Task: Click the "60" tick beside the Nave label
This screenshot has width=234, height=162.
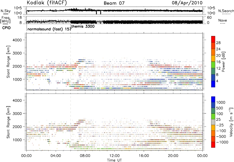Action: (x=209, y=18)
